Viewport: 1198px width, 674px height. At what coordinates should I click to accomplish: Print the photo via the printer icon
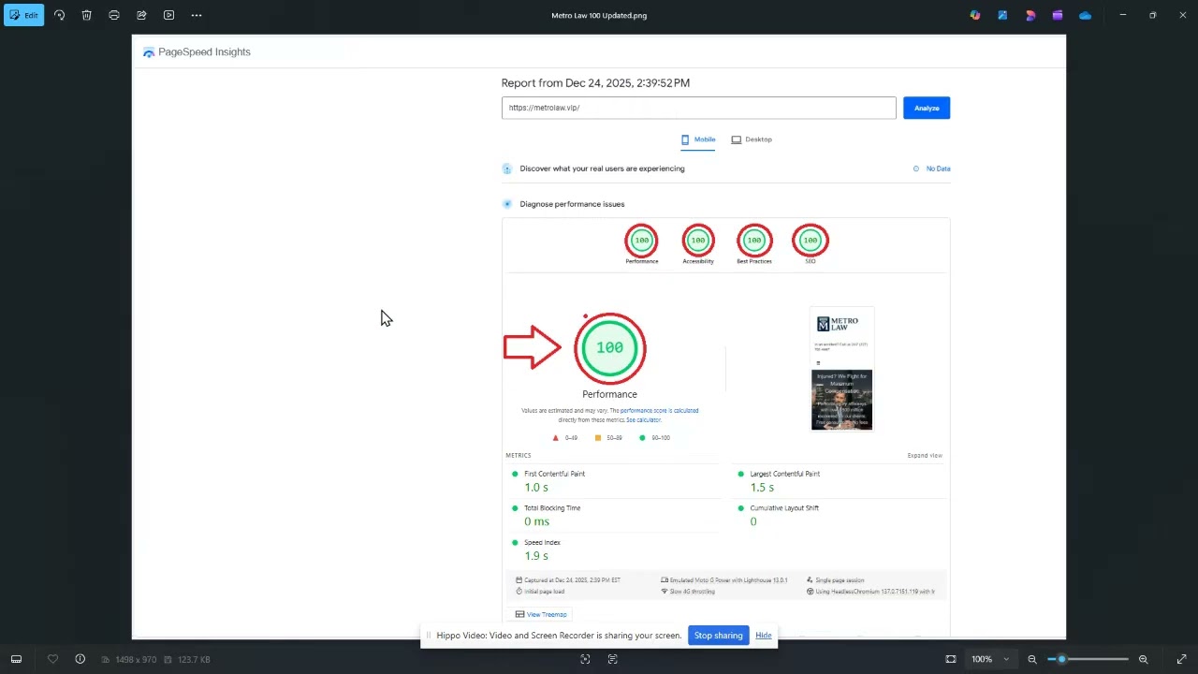[x=114, y=15]
